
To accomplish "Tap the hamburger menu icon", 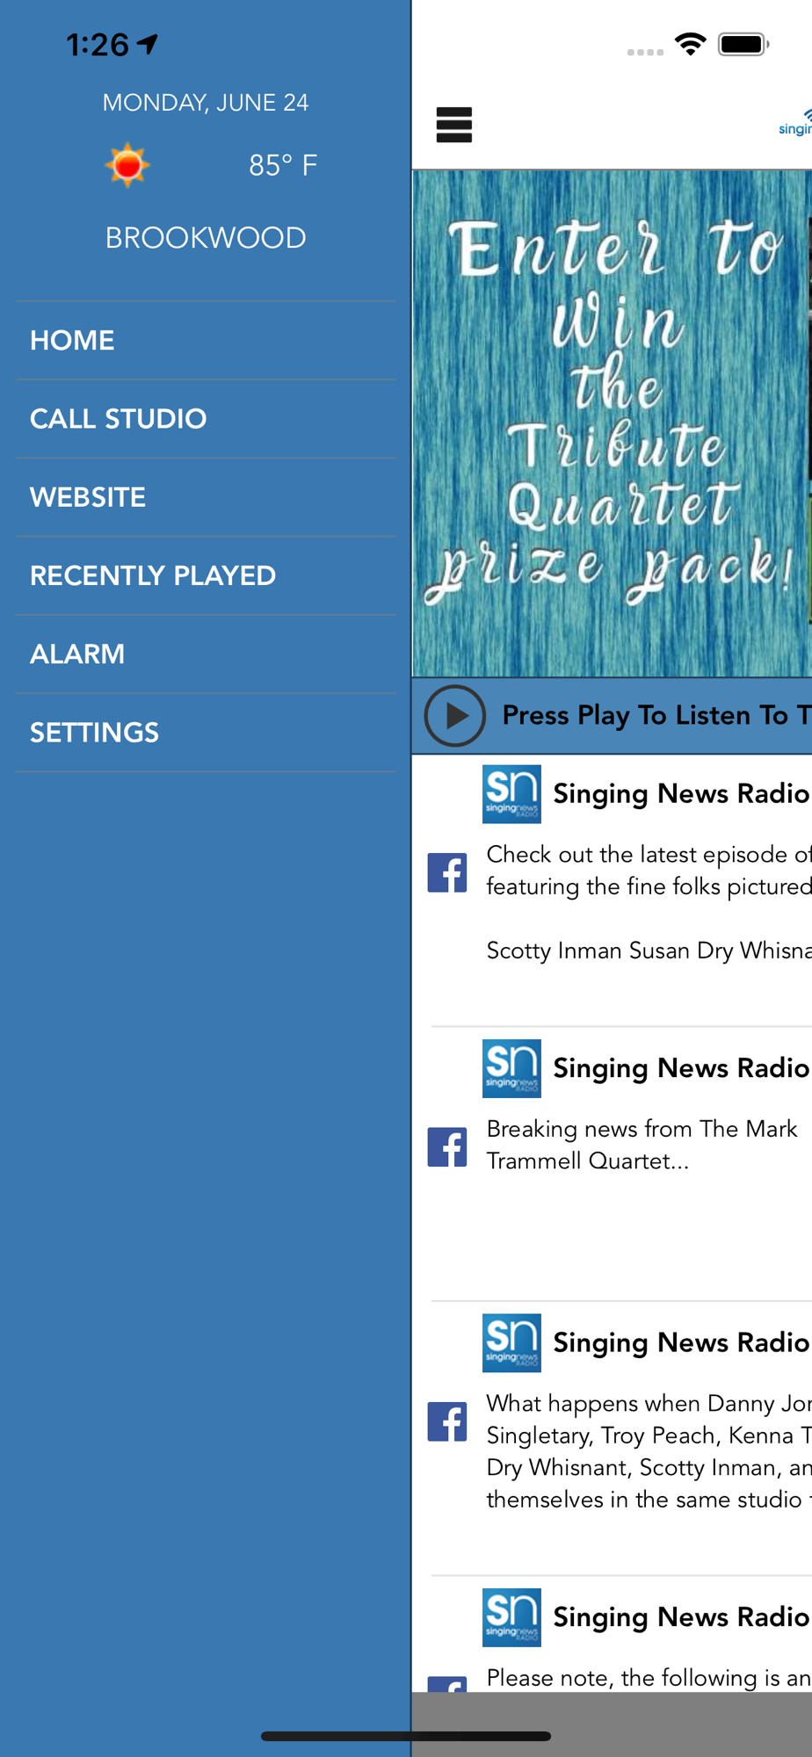I will 454,125.
